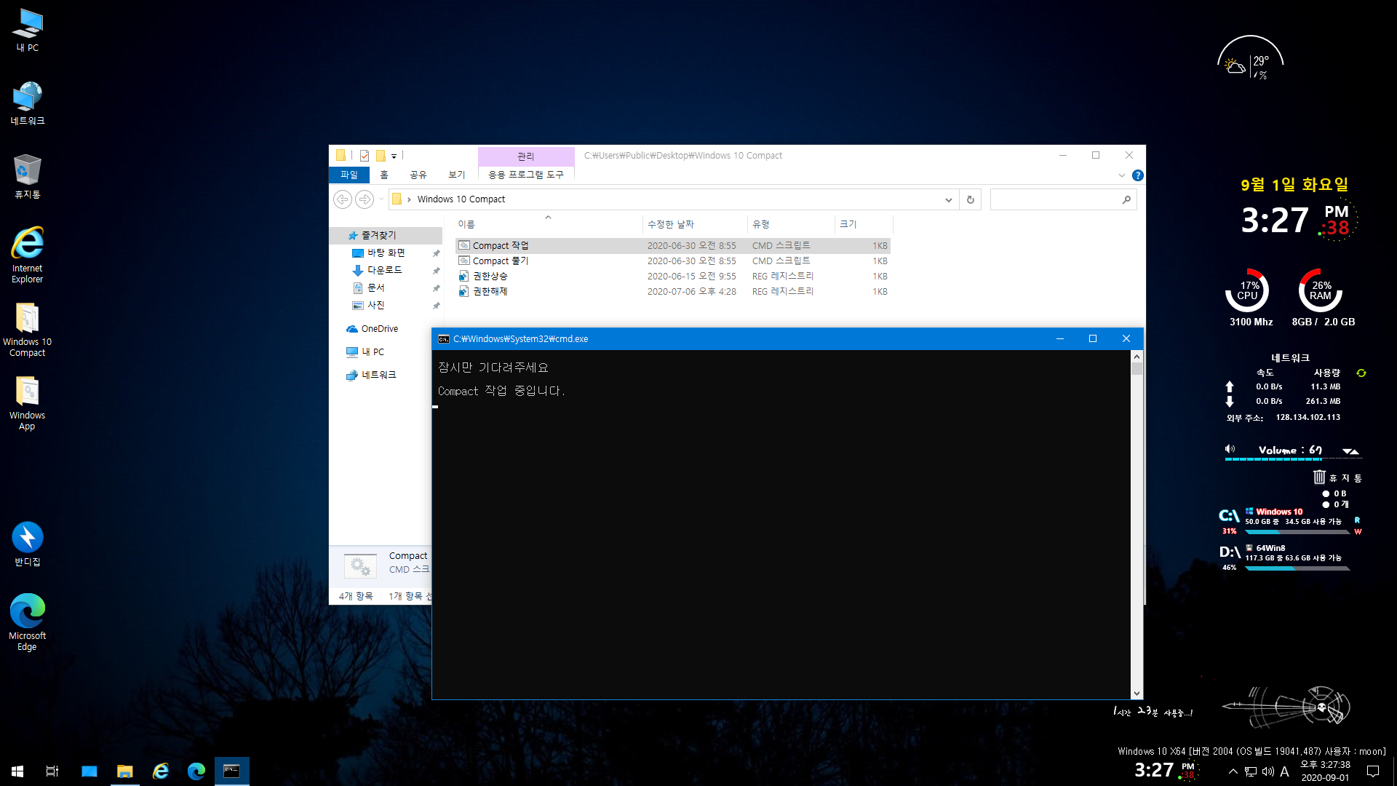
Task: Sort files by 유형 column header
Action: [x=791, y=224]
